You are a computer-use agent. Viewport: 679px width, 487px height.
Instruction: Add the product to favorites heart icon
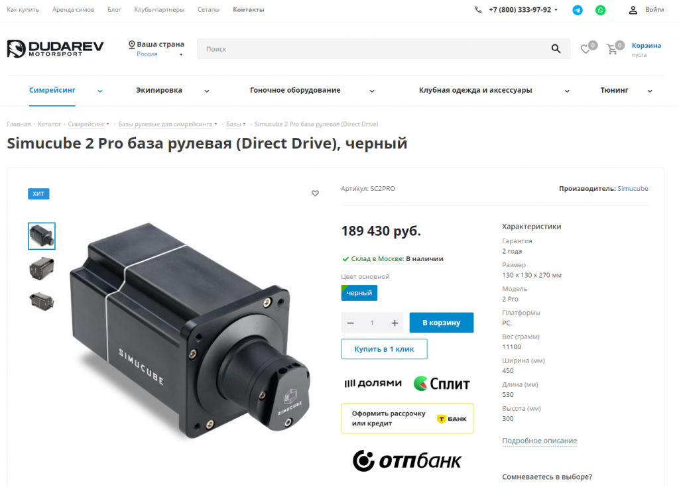tap(316, 193)
